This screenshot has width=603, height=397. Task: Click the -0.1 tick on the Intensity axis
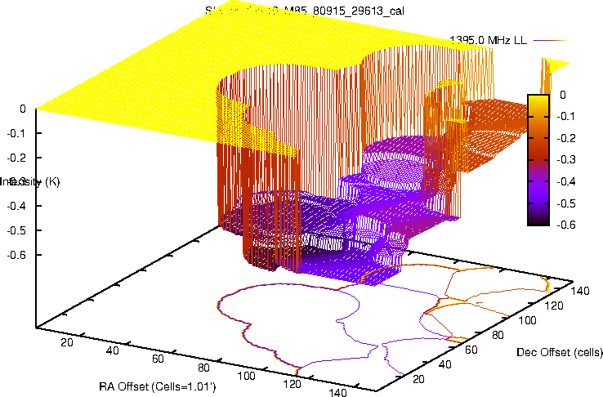coord(16,133)
